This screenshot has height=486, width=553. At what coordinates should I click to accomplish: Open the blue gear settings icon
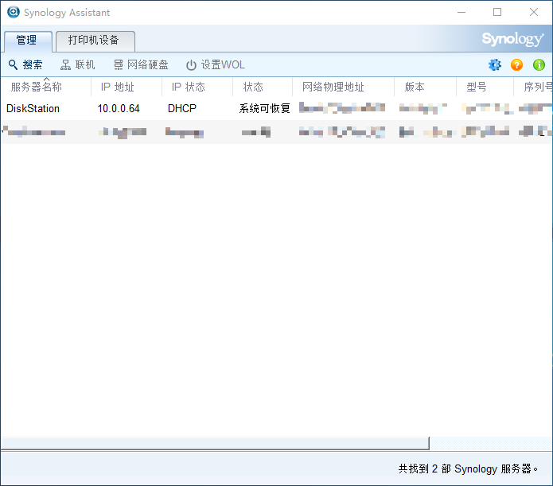494,65
